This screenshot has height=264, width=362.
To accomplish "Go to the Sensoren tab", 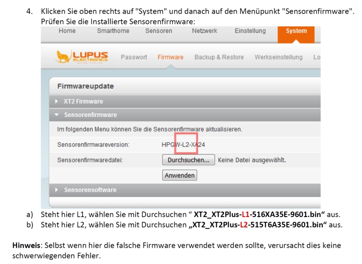I will coord(158,31).
